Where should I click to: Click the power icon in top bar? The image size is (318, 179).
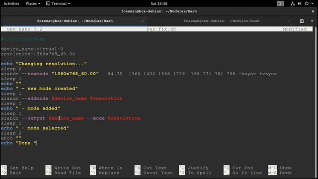tap(307, 3)
